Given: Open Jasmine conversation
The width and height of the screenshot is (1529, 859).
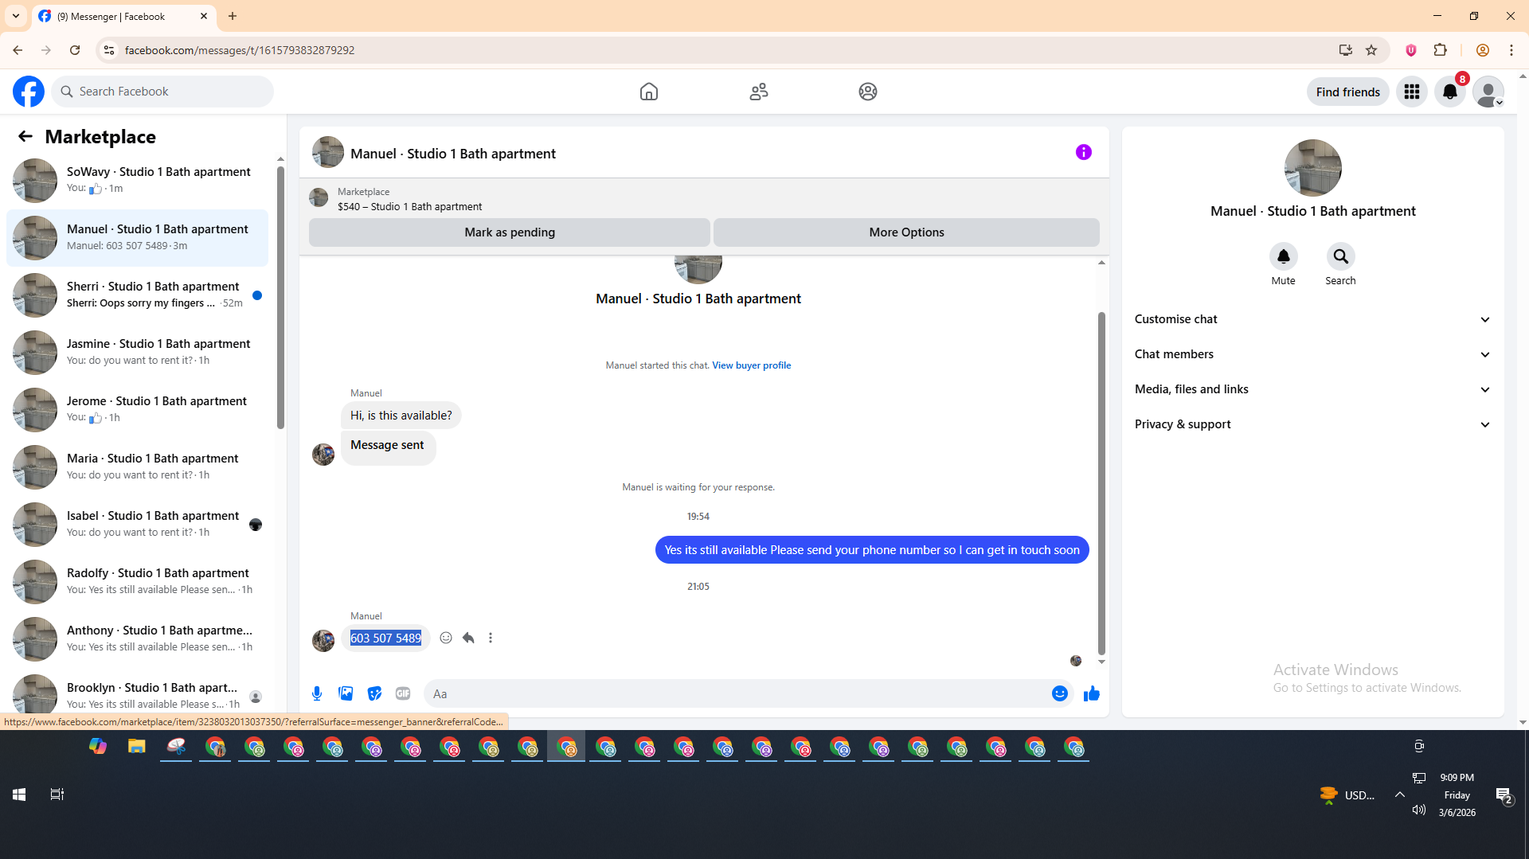Looking at the screenshot, I should (137, 352).
